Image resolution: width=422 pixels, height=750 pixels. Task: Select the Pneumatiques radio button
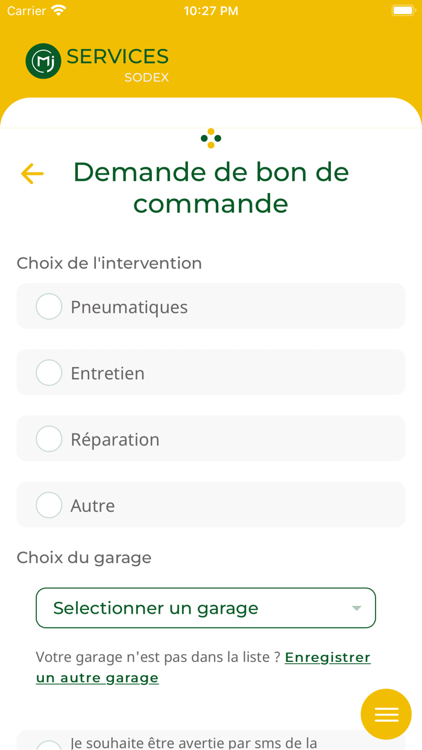pyautogui.click(x=49, y=306)
